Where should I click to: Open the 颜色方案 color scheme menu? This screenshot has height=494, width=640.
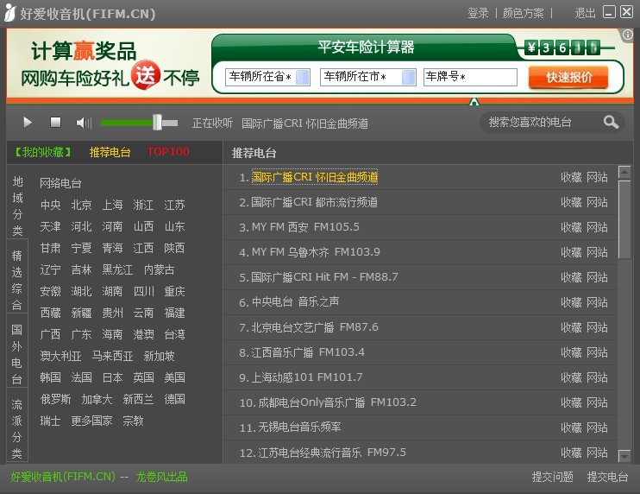point(524,13)
